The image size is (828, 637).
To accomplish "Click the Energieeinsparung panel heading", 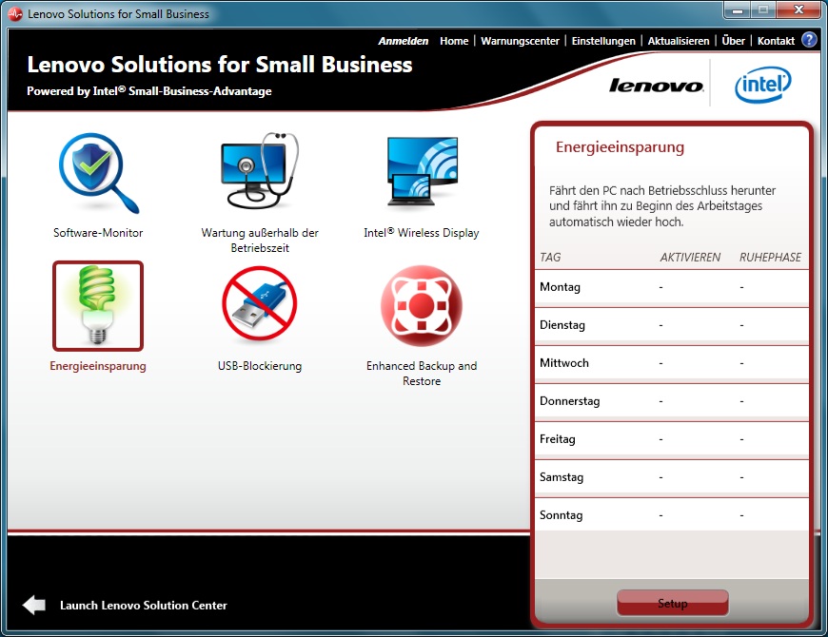I will [620, 147].
